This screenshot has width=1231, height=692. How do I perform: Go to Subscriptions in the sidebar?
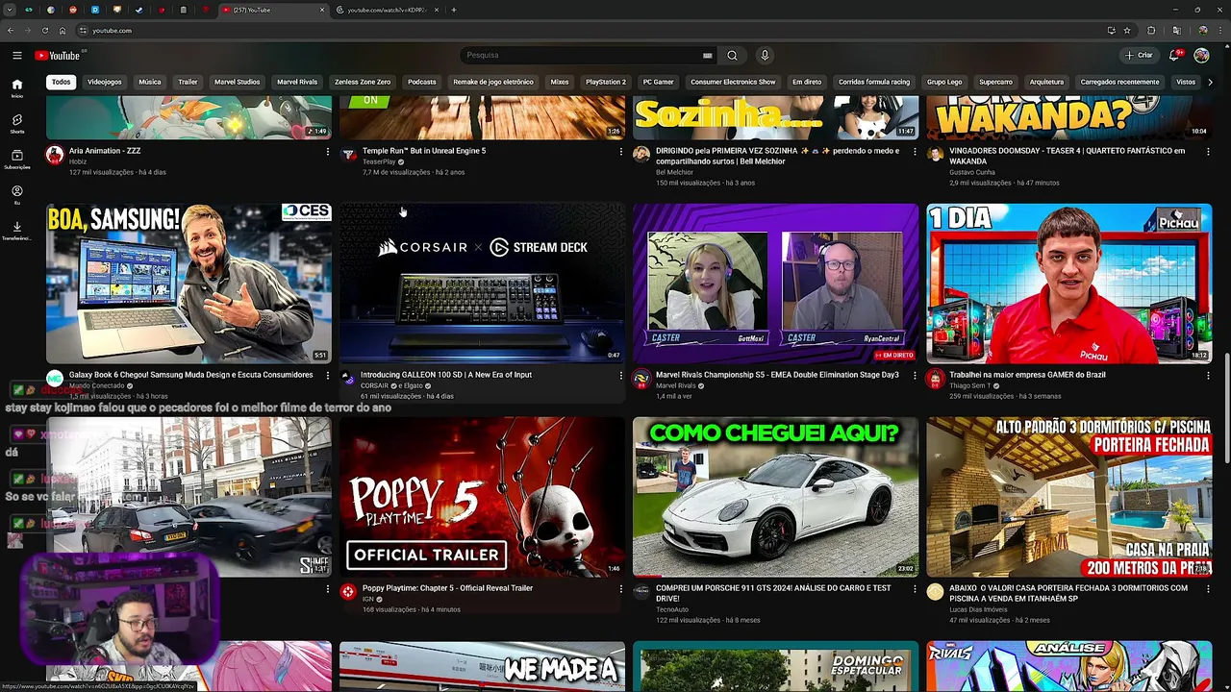coord(16,159)
